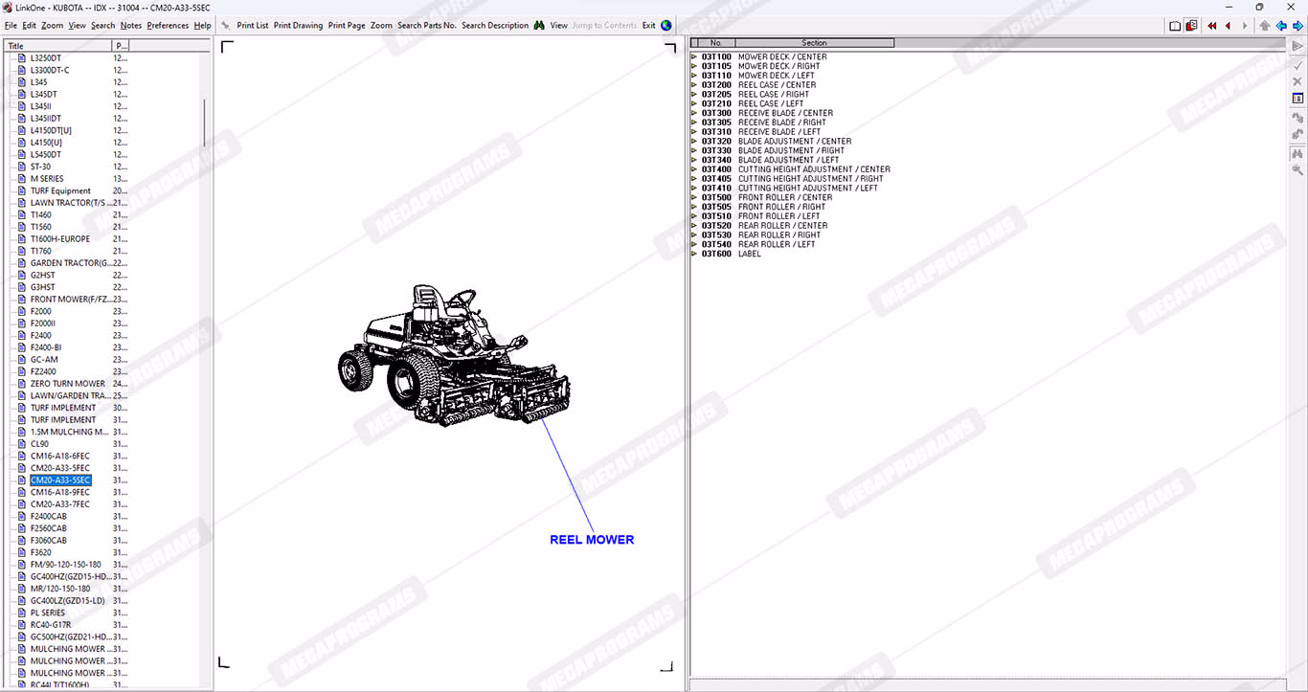This screenshot has width=1308, height=692.
Task: Click the red double-arrow rewind icon
Action: point(1212,26)
